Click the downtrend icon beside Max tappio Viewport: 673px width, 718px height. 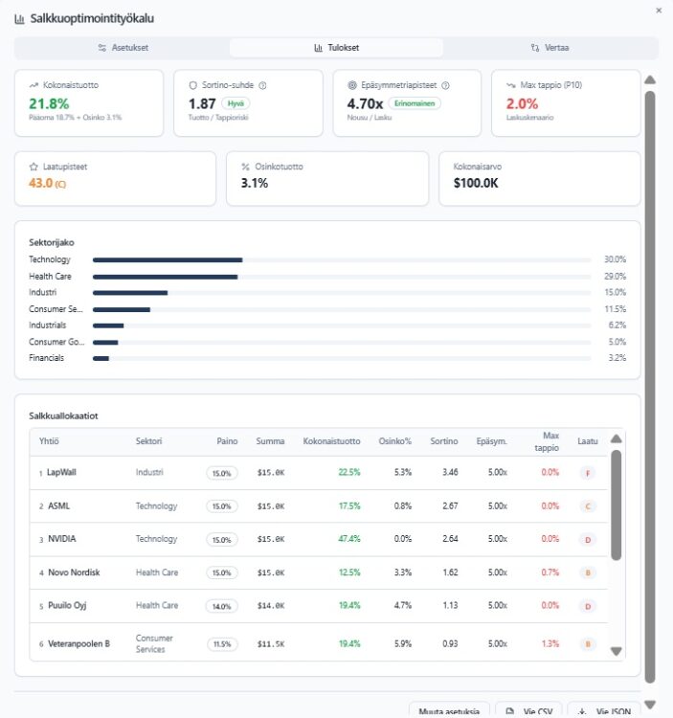(x=510, y=85)
